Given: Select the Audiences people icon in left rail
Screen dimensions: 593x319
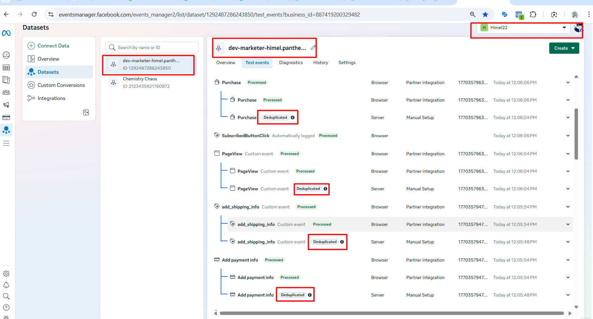Looking at the screenshot, I should [x=6, y=92].
